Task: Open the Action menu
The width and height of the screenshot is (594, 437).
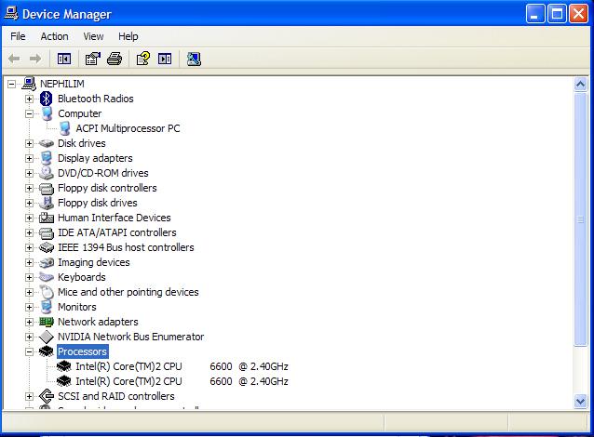Action: click(x=55, y=36)
